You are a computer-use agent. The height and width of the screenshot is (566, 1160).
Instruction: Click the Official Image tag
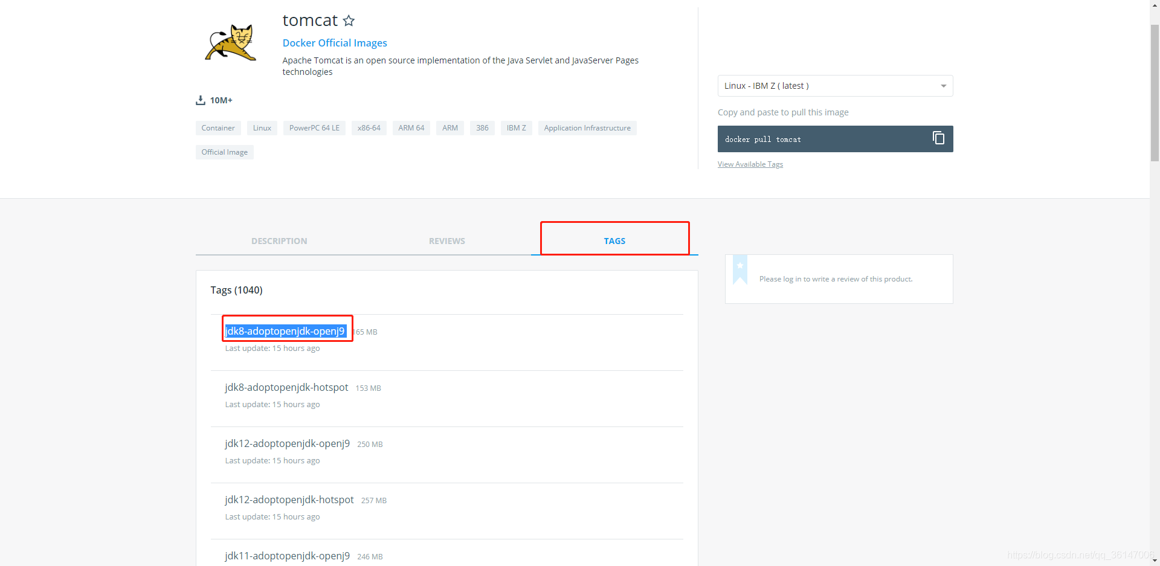(x=225, y=152)
